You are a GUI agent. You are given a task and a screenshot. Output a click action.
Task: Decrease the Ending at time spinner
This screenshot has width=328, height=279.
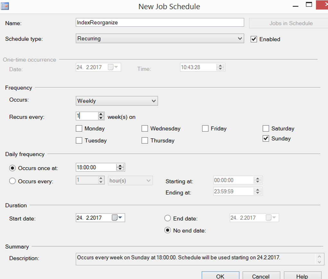click(258, 193)
